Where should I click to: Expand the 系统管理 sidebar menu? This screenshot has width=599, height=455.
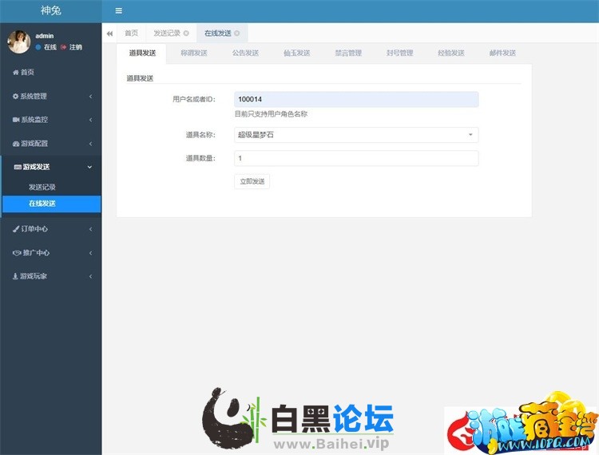click(51, 97)
